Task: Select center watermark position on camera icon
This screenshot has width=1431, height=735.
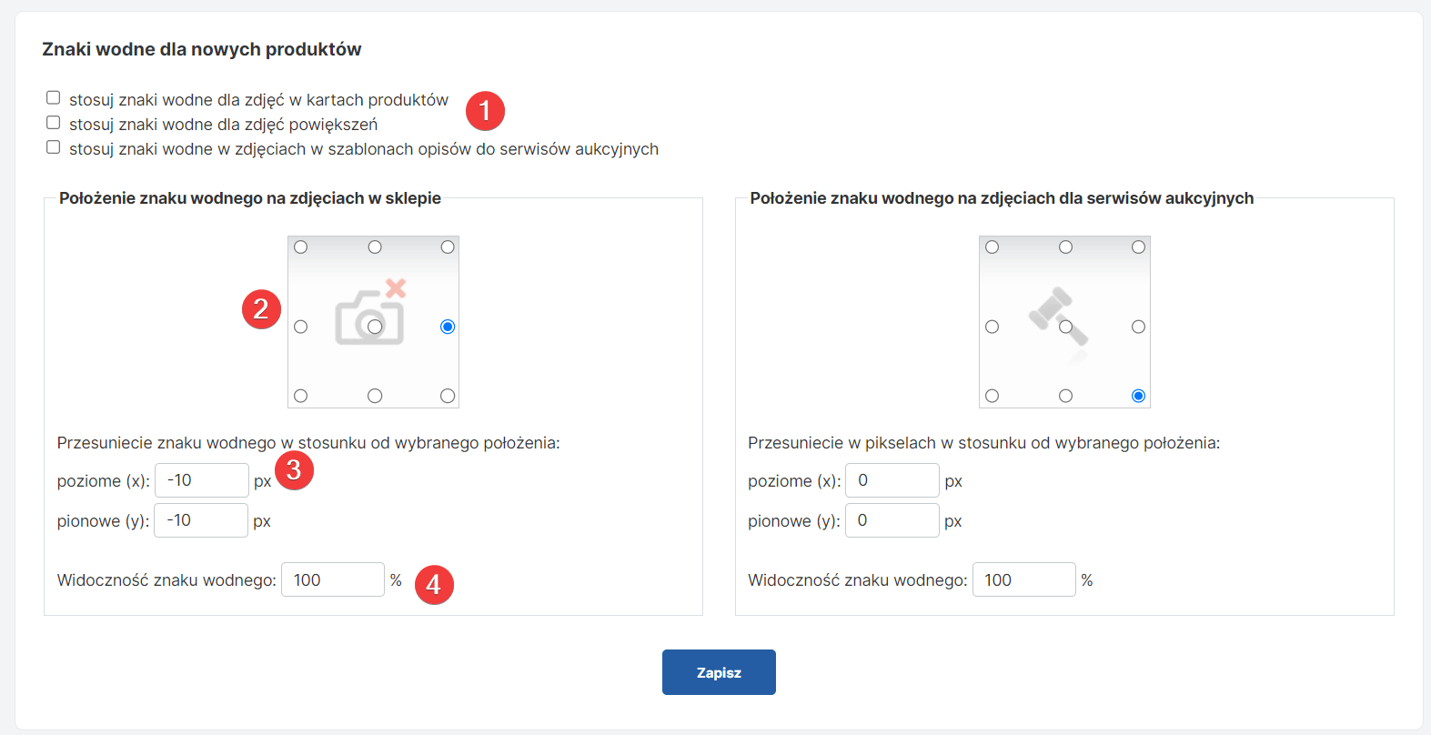Action: click(x=375, y=327)
